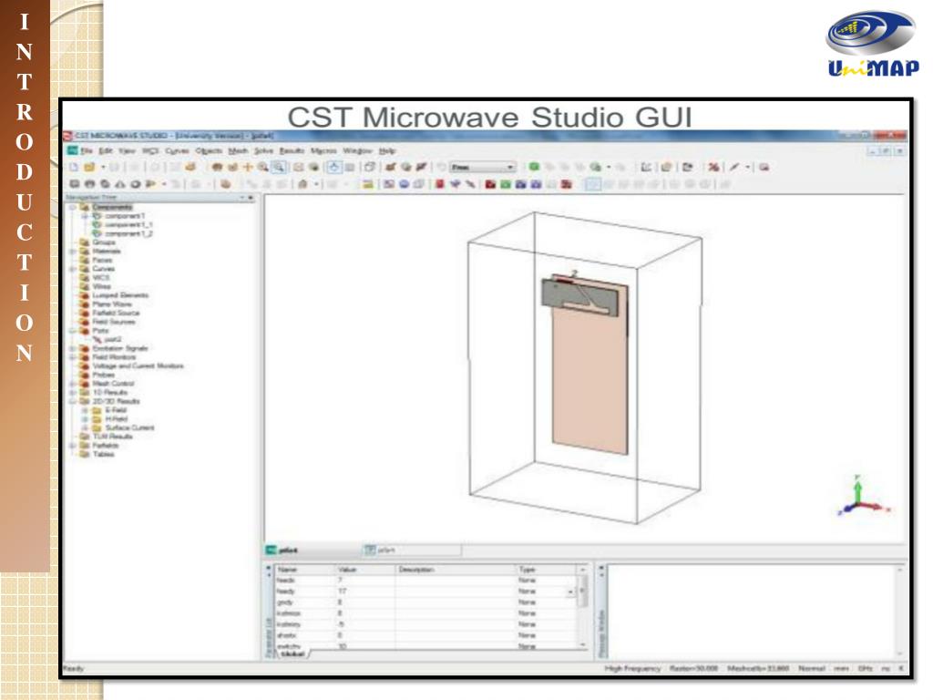Click the pencil tool icon in the top toolbar

tap(735, 168)
